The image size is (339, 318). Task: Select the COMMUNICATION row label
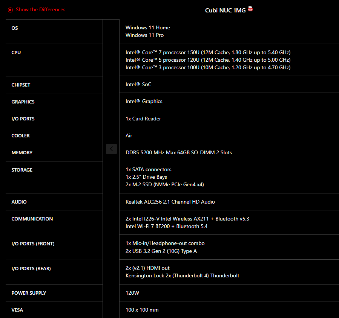[x=32, y=219]
